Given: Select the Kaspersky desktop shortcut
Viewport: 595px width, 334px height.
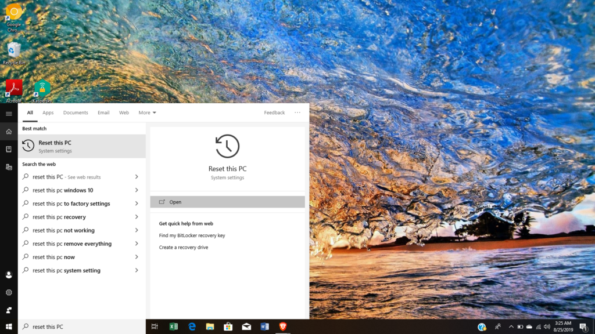Looking at the screenshot, I should click(42, 91).
